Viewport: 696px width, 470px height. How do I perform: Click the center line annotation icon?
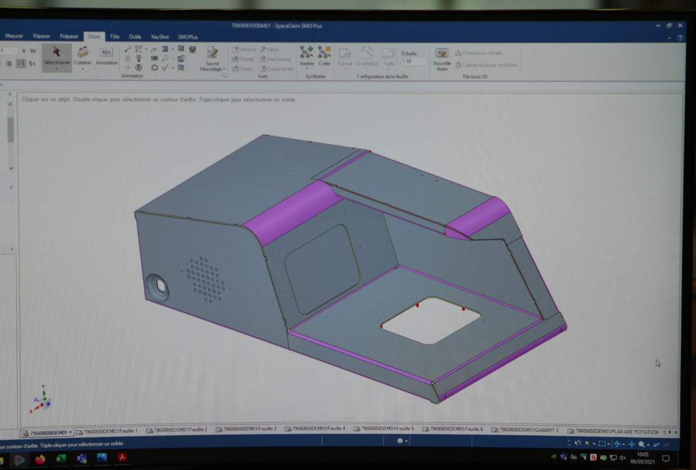(128, 58)
